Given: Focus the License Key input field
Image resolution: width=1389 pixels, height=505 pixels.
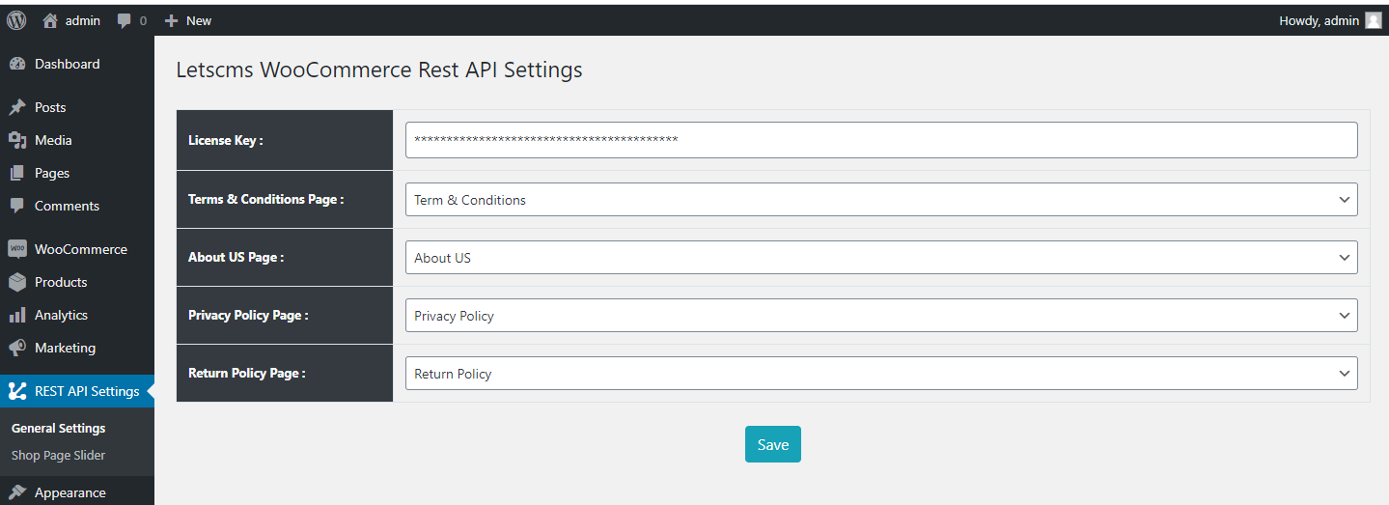Looking at the screenshot, I should tap(881, 140).
